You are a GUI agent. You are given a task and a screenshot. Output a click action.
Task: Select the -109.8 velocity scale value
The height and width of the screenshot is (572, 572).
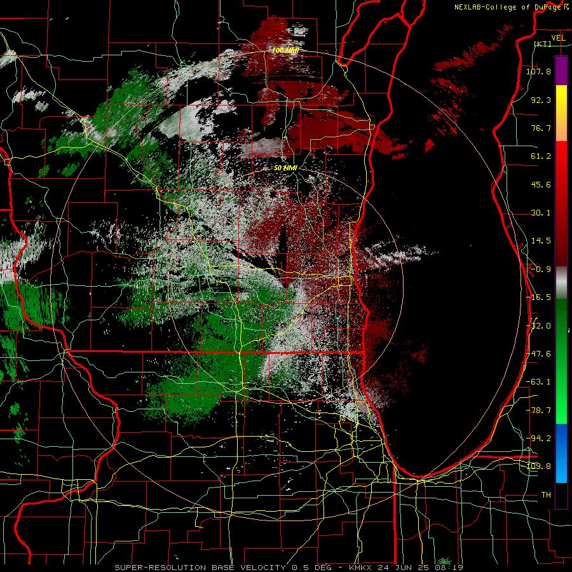click(538, 466)
